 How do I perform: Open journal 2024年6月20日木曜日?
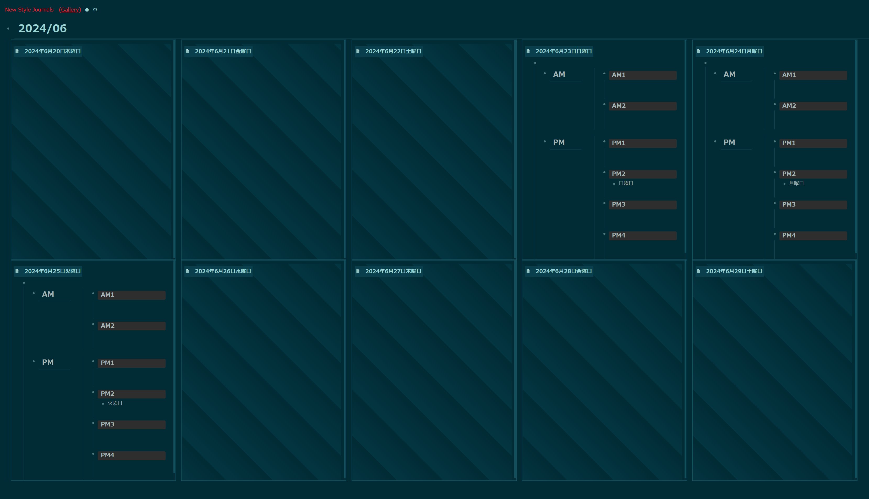click(53, 51)
